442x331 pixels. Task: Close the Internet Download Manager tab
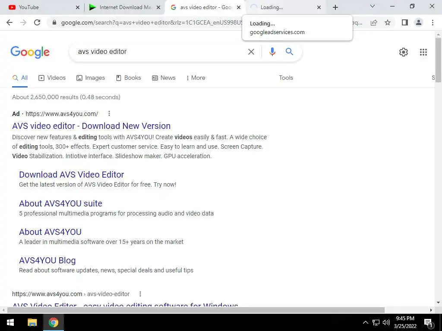pyautogui.click(x=158, y=7)
